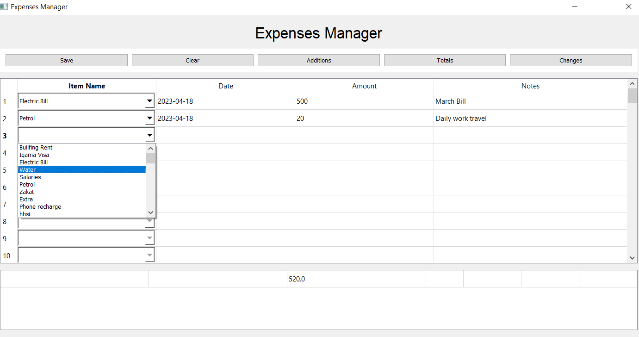Select the March Bill notes cell
Image resolution: width=639 pixels, height=337 pixels.
[530, 101]
